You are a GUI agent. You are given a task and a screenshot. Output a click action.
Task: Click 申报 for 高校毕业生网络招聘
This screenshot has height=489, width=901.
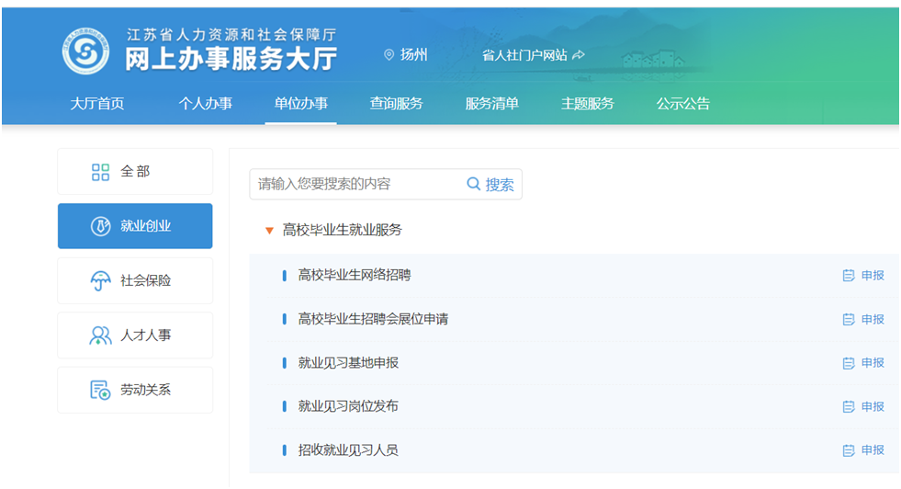pyautogui.click(x=864, y=276)
